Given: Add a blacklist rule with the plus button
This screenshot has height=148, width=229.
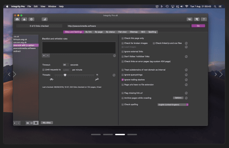Looking at the screenshot, I should point(44,55).
